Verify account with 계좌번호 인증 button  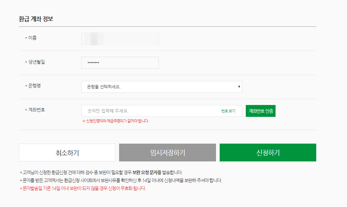[260, 111]
